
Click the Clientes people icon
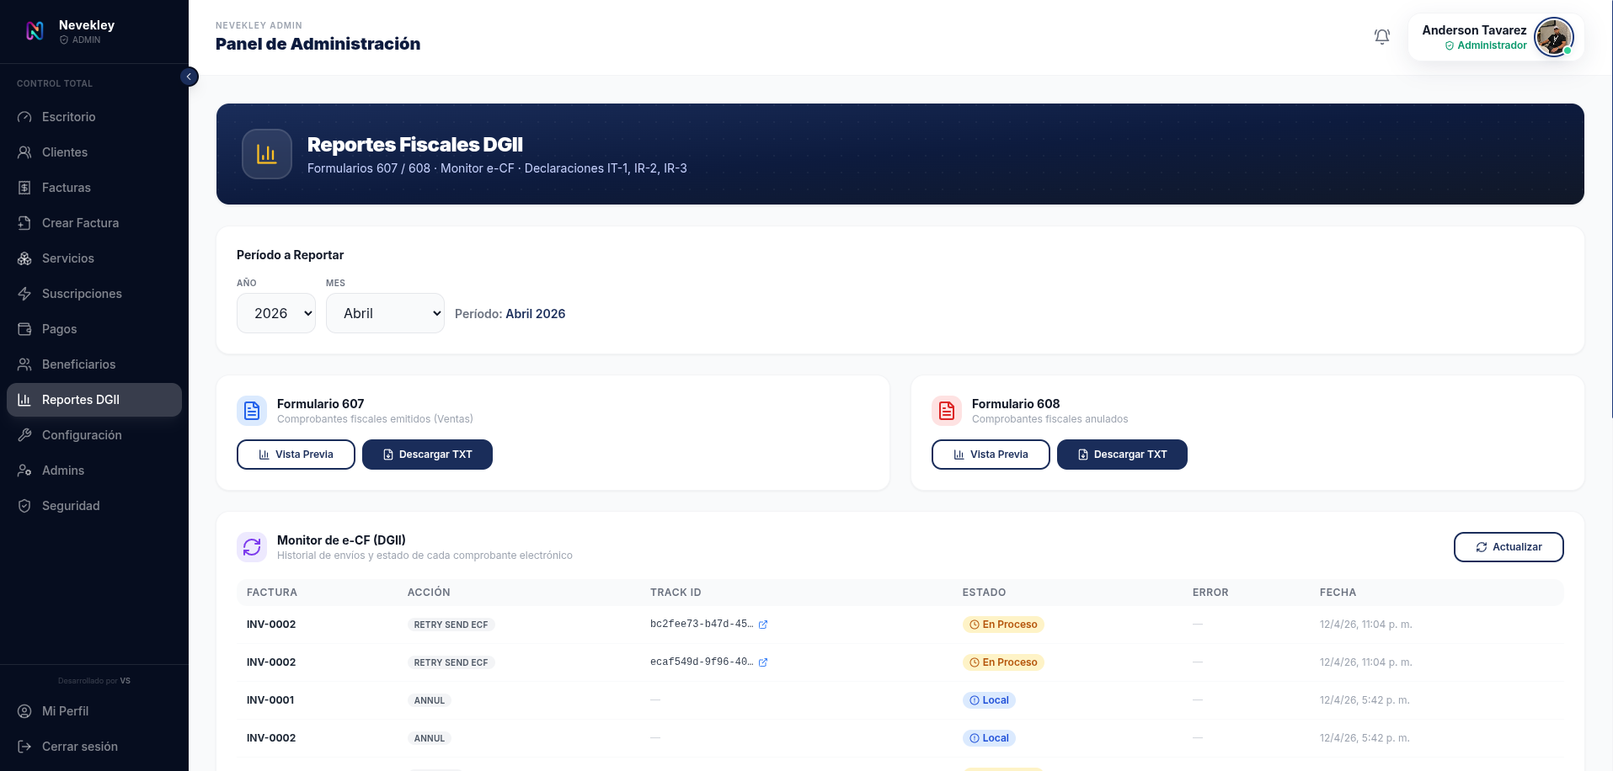(x=24, y=152)
